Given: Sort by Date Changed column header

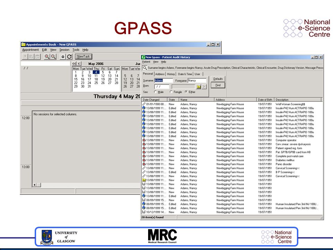Looking at the screenshot, I should 154,100.
